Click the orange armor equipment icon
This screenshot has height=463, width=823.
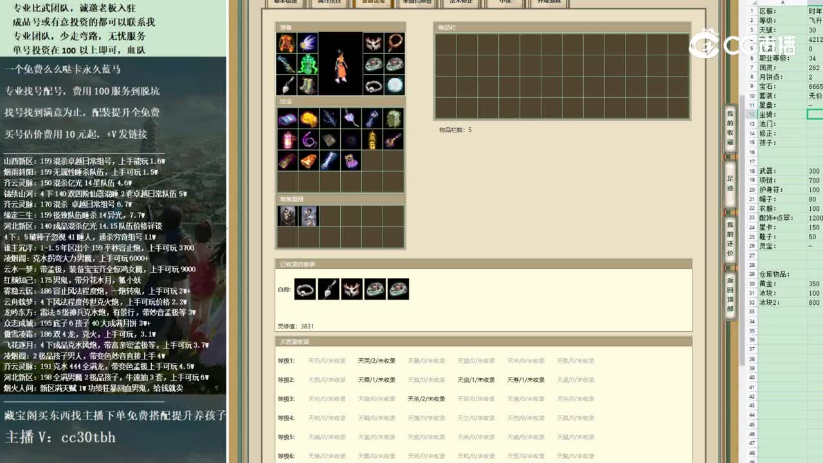(286, 43)
